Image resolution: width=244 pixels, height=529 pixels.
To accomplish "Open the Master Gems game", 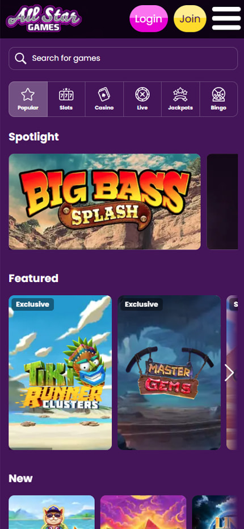I will pyautogui.click(x=169, y=372).
